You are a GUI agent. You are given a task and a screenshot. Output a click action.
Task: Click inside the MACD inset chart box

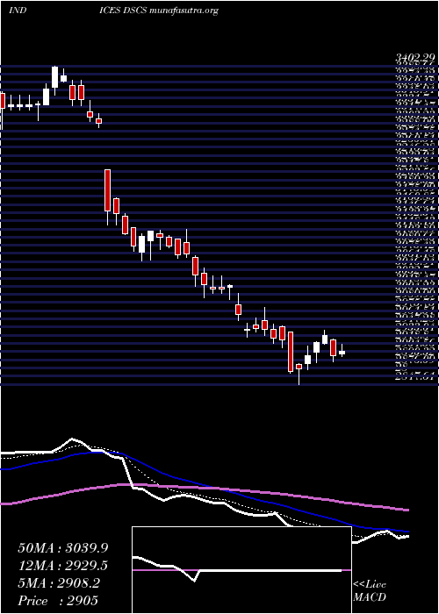(241, 570)
